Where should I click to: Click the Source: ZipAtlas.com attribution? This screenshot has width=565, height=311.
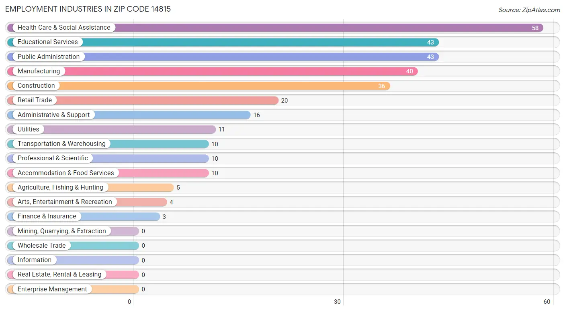point(529,10)
